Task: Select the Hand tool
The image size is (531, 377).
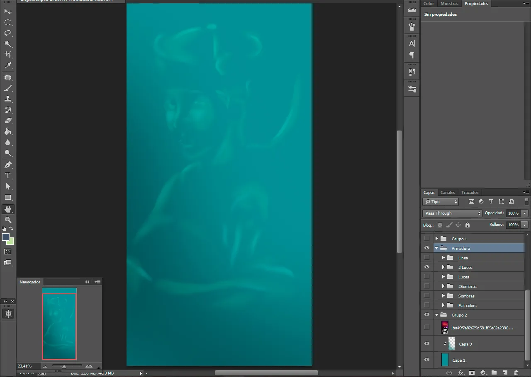Action: click(8, 209)
